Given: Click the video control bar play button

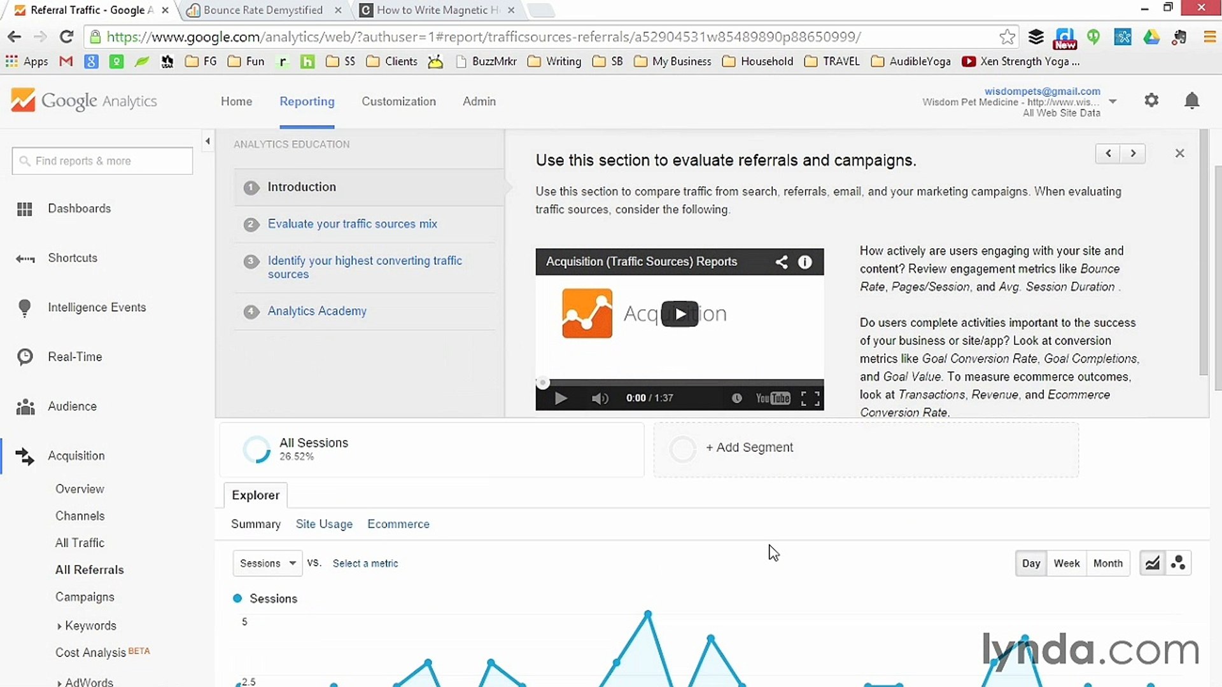Looking at the screenshot, I should tap(561, 398).
